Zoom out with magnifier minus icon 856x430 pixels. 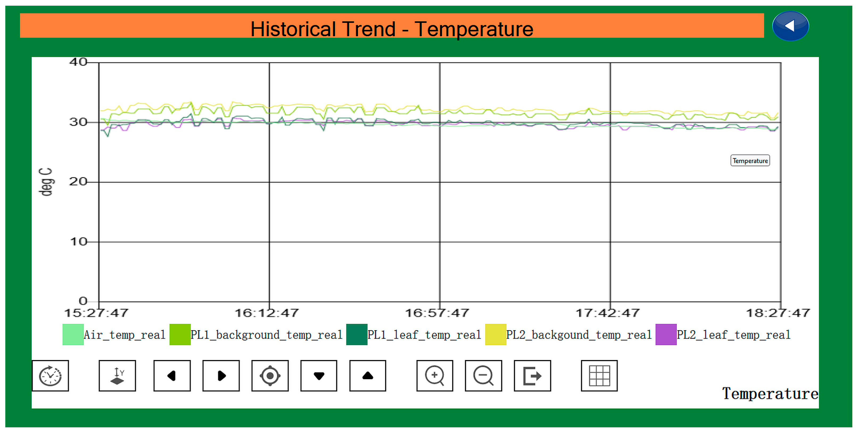click(x=483, y=375)
